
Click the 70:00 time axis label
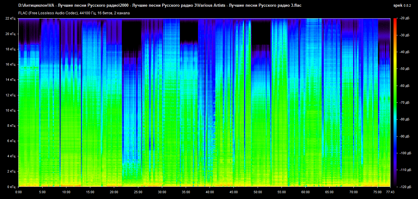[353, 192]
